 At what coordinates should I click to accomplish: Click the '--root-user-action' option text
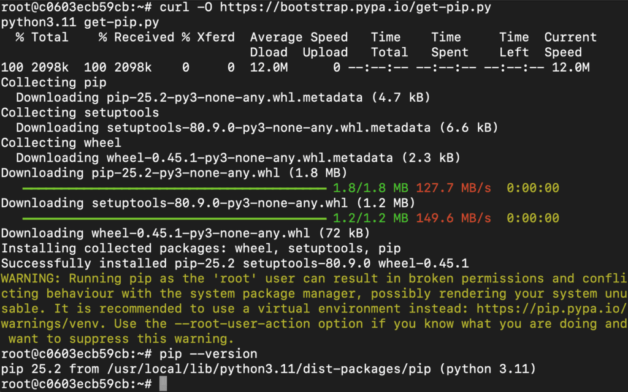(242, 324)
